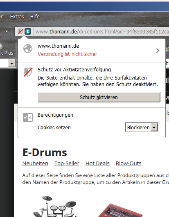This screenshot has height=217, width=169.
Task: Click the 'Schutz vor Aktivitätenverfolgung' heading
Action: coord(74,70)
